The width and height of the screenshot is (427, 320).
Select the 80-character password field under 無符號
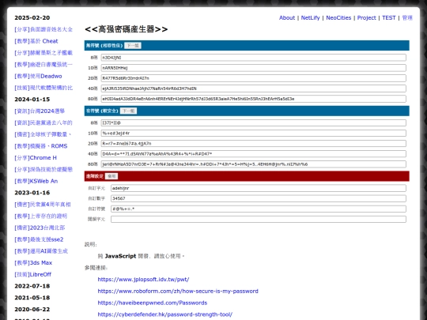point(254,99)
